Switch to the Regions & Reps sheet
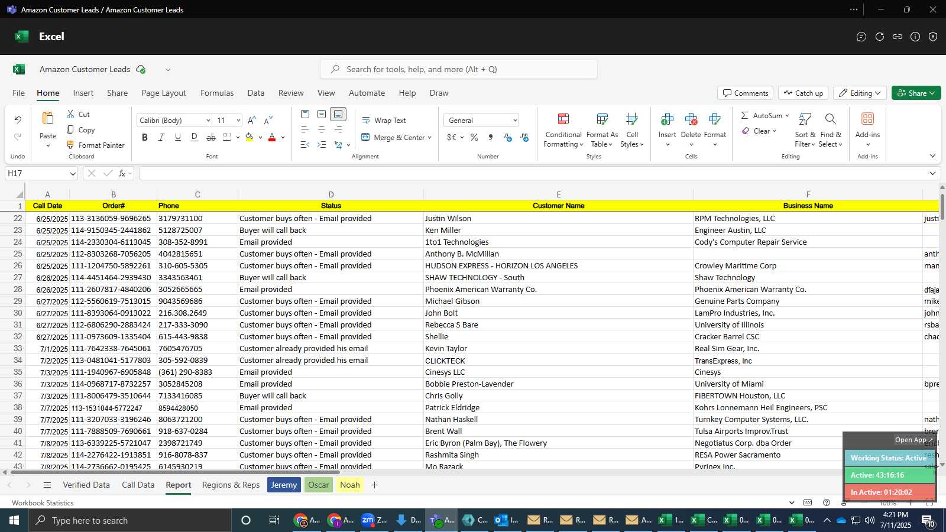This screenshot has height=532, width=946. click(231, 485)
